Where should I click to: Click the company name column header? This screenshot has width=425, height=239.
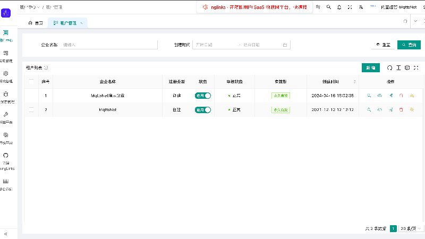click(108, 82)
